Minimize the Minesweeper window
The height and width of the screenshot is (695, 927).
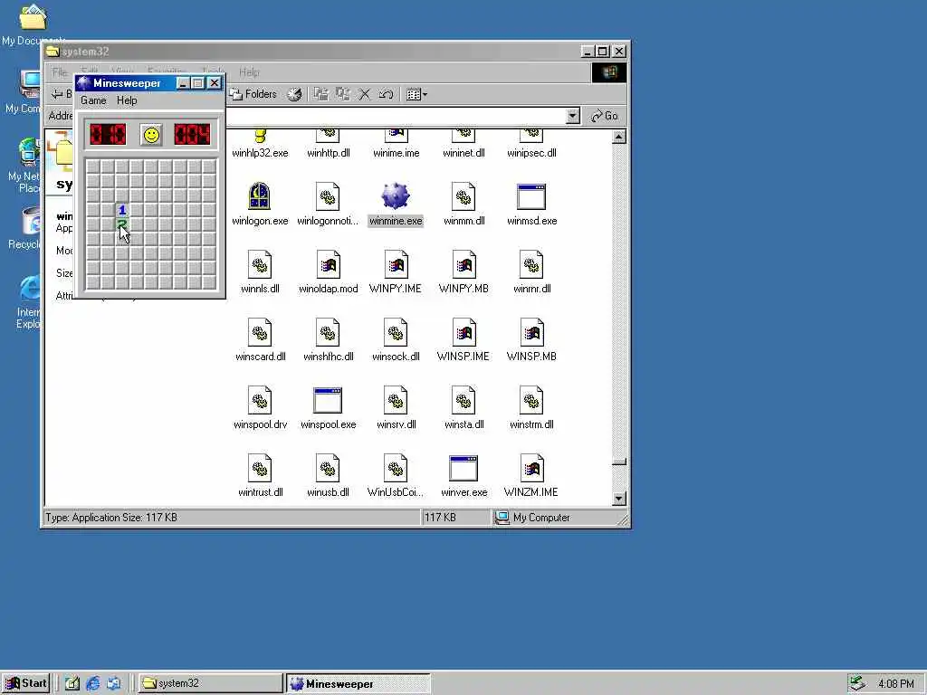[x=183, y=83]
